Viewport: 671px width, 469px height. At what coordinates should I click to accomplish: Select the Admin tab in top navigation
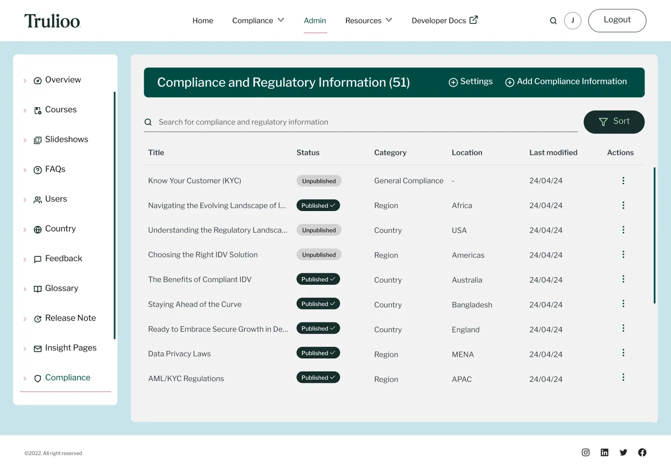click(315, 21)
